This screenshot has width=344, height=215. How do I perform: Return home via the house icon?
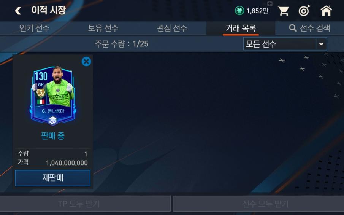click(326, 11)
